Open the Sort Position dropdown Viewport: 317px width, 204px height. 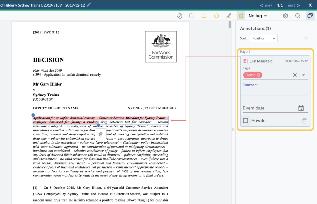tap(264, 38)
